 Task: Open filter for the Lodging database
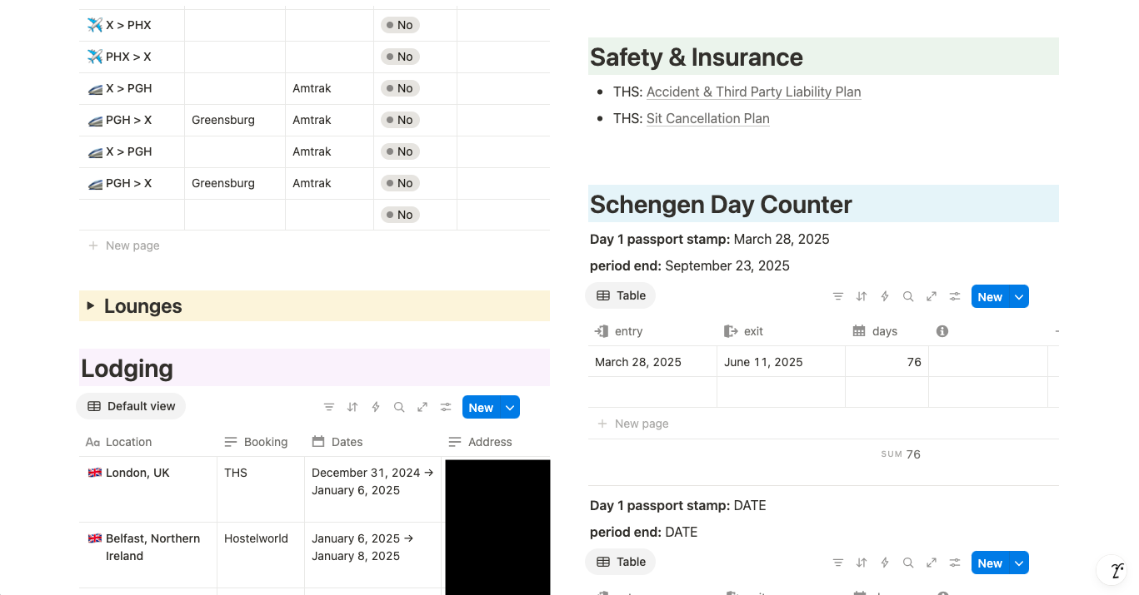point(329,408)
